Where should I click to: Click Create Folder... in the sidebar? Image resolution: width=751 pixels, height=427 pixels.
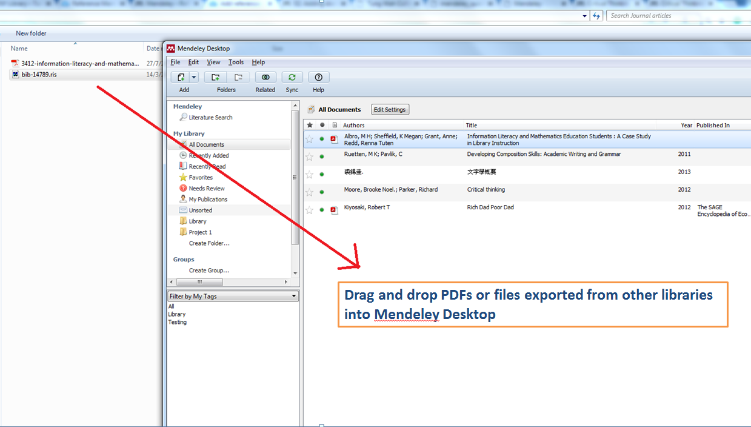(x=209, y=243)
